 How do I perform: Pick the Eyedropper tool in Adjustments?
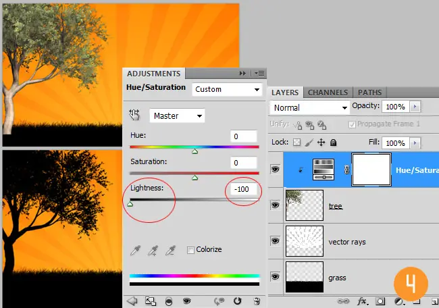[135, 251]
